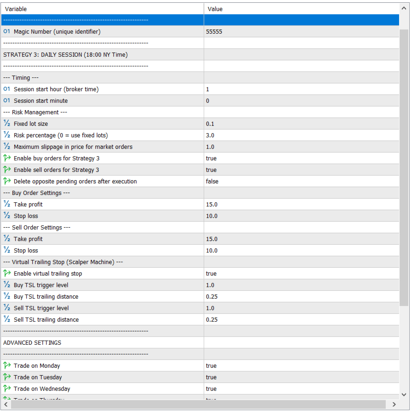Click the vertical scrollbar down arrow
The width and height of the screenshot is (412, 412).
click(404, 394)
